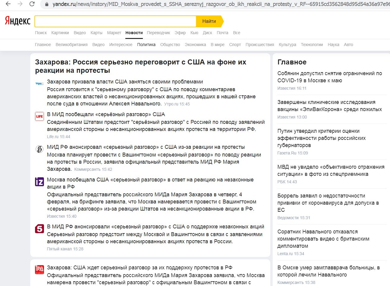The width and height of the screenshot is (390, 286).
Task: Click the browser forward arrow
Action: [x=20, y=4]
